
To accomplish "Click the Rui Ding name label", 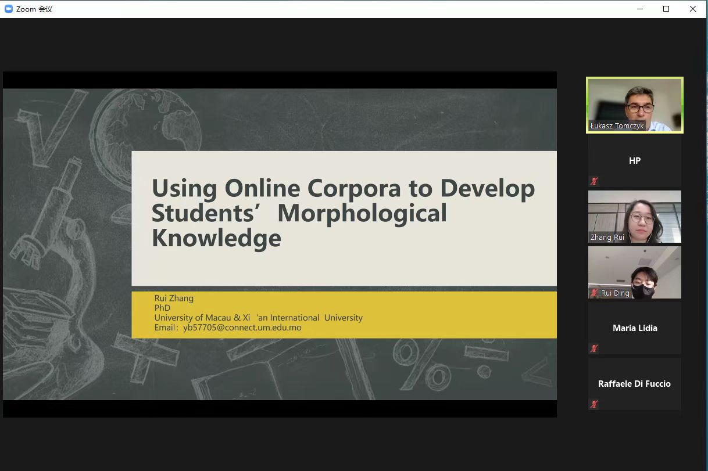I will pyautogui.click(x=615, y=293).
